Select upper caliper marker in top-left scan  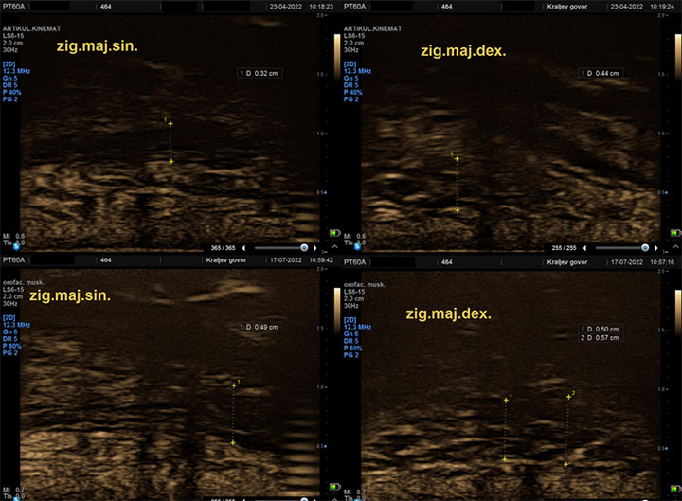pyautogui.click(x=170, y=123)
